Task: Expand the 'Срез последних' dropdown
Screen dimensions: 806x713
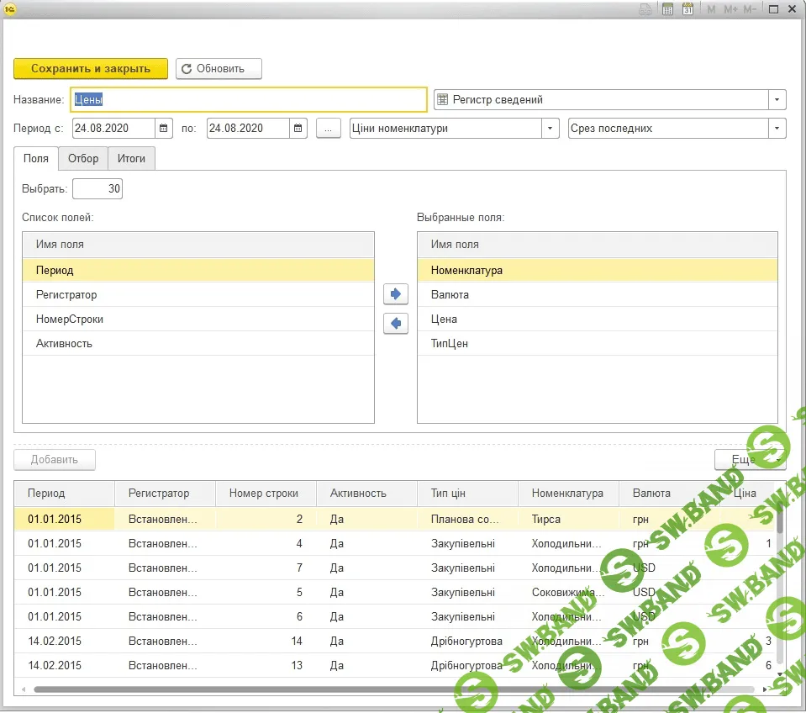Action: tap(777, 129)
